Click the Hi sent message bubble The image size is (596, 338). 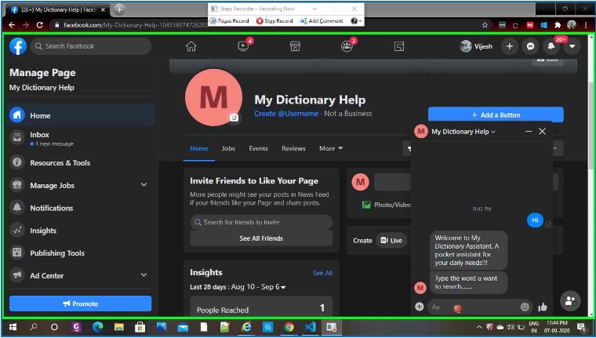point(535,220)
